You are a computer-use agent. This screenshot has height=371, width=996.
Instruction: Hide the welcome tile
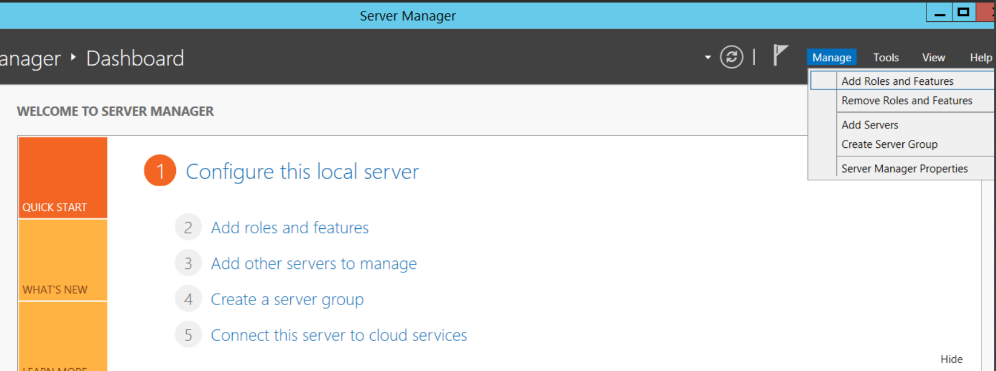point(951,359)
